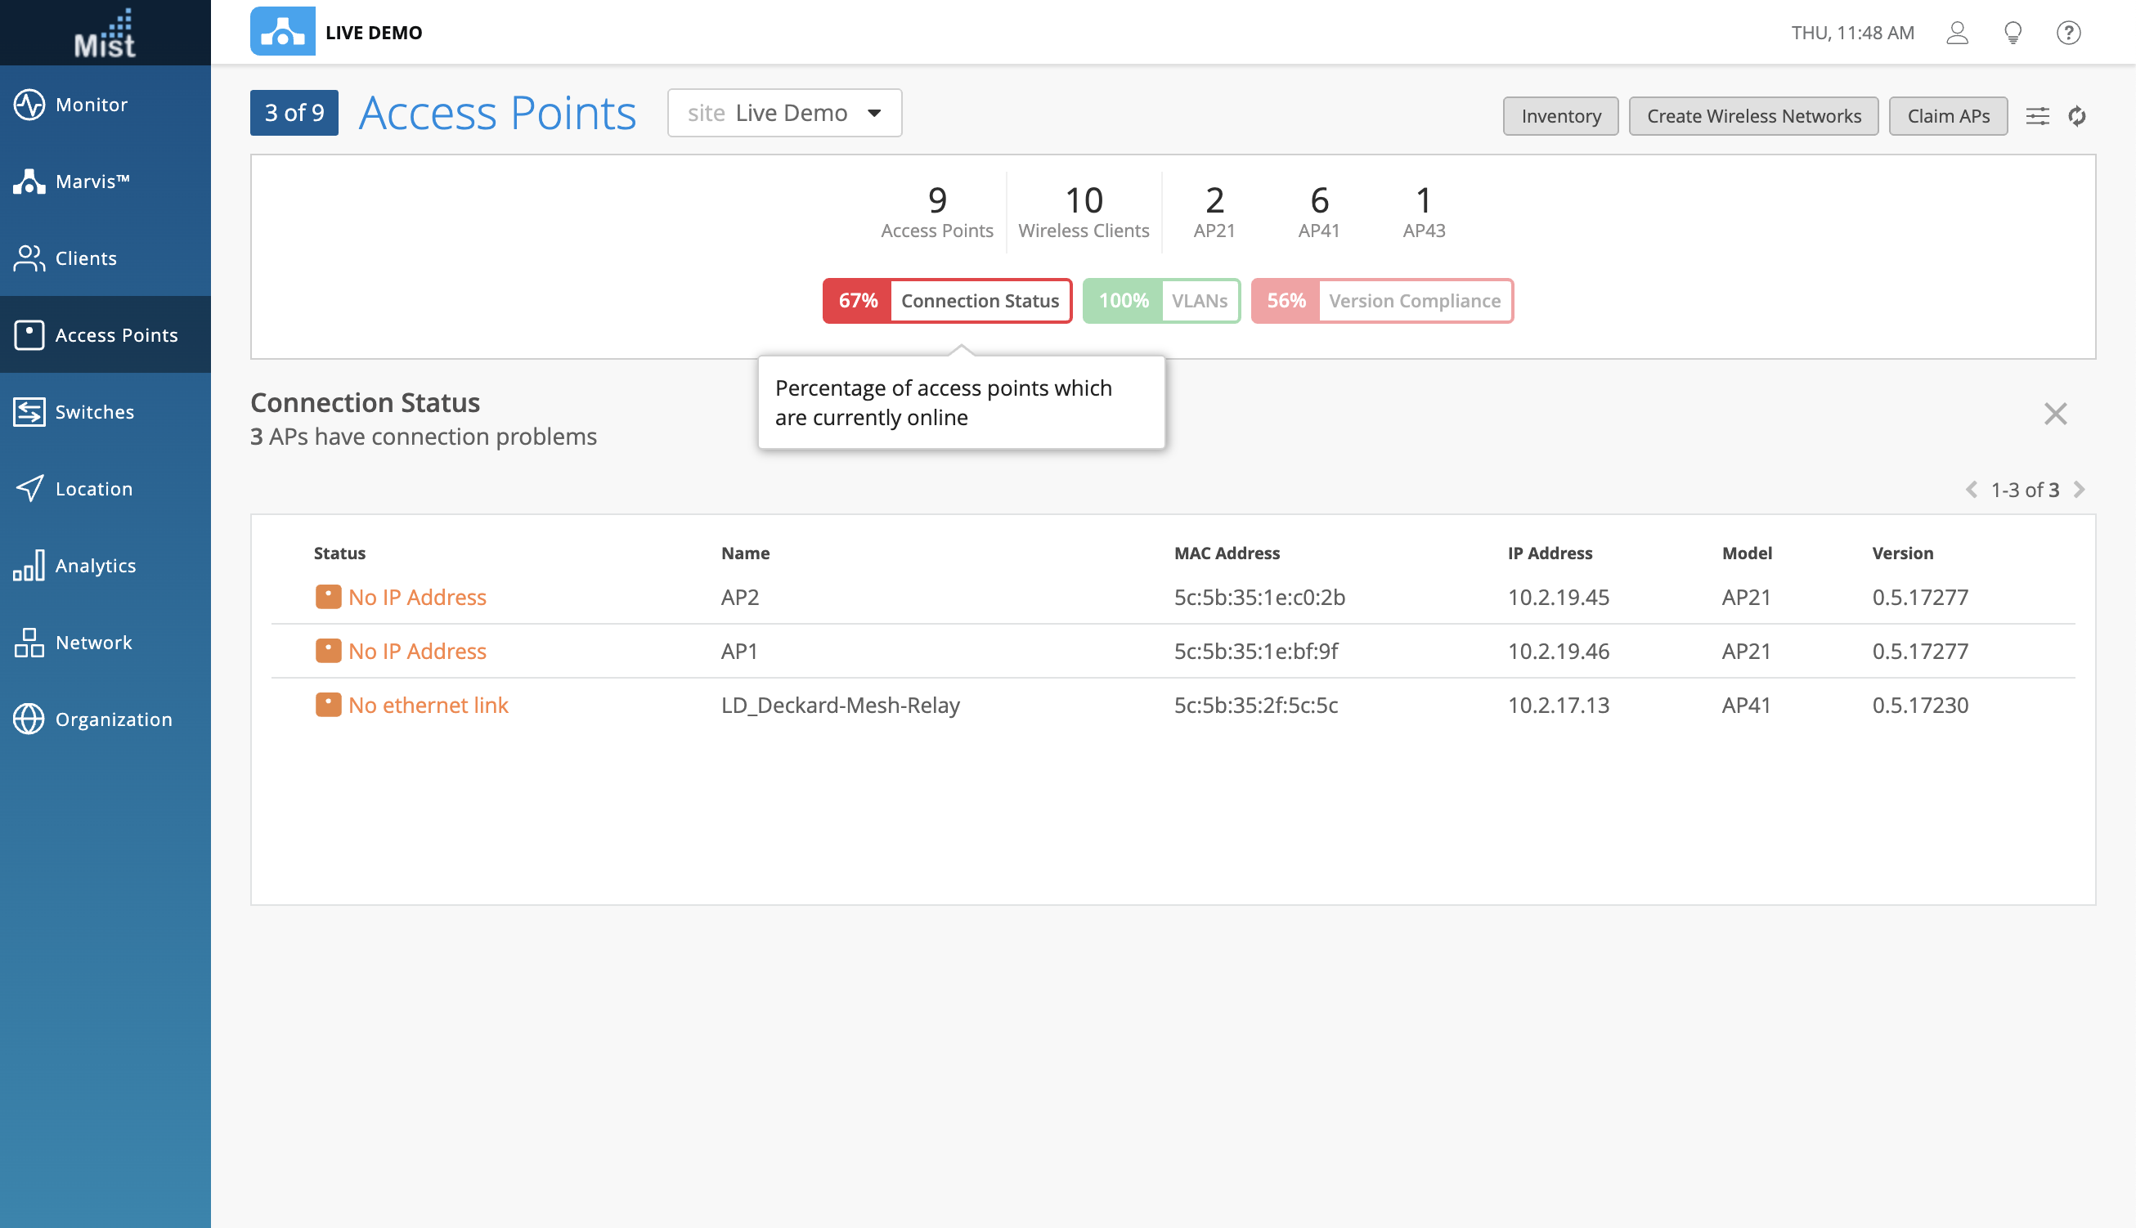The width and height of the screenshot is (2136, 1228).
Task: Toggle the 56% Version Compliance filter
Action: 1382,301
